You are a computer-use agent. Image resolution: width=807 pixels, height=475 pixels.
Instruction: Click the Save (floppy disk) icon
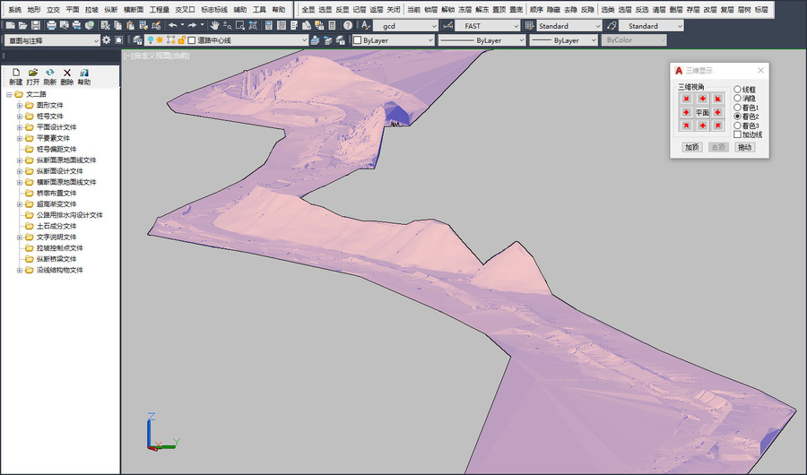(36, 25)
